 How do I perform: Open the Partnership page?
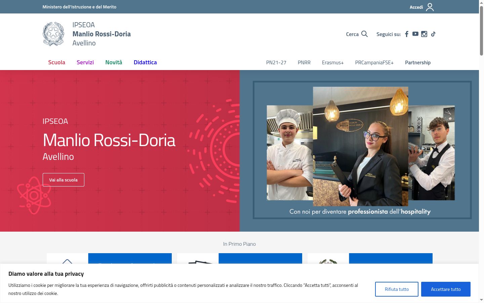(418, 63)
